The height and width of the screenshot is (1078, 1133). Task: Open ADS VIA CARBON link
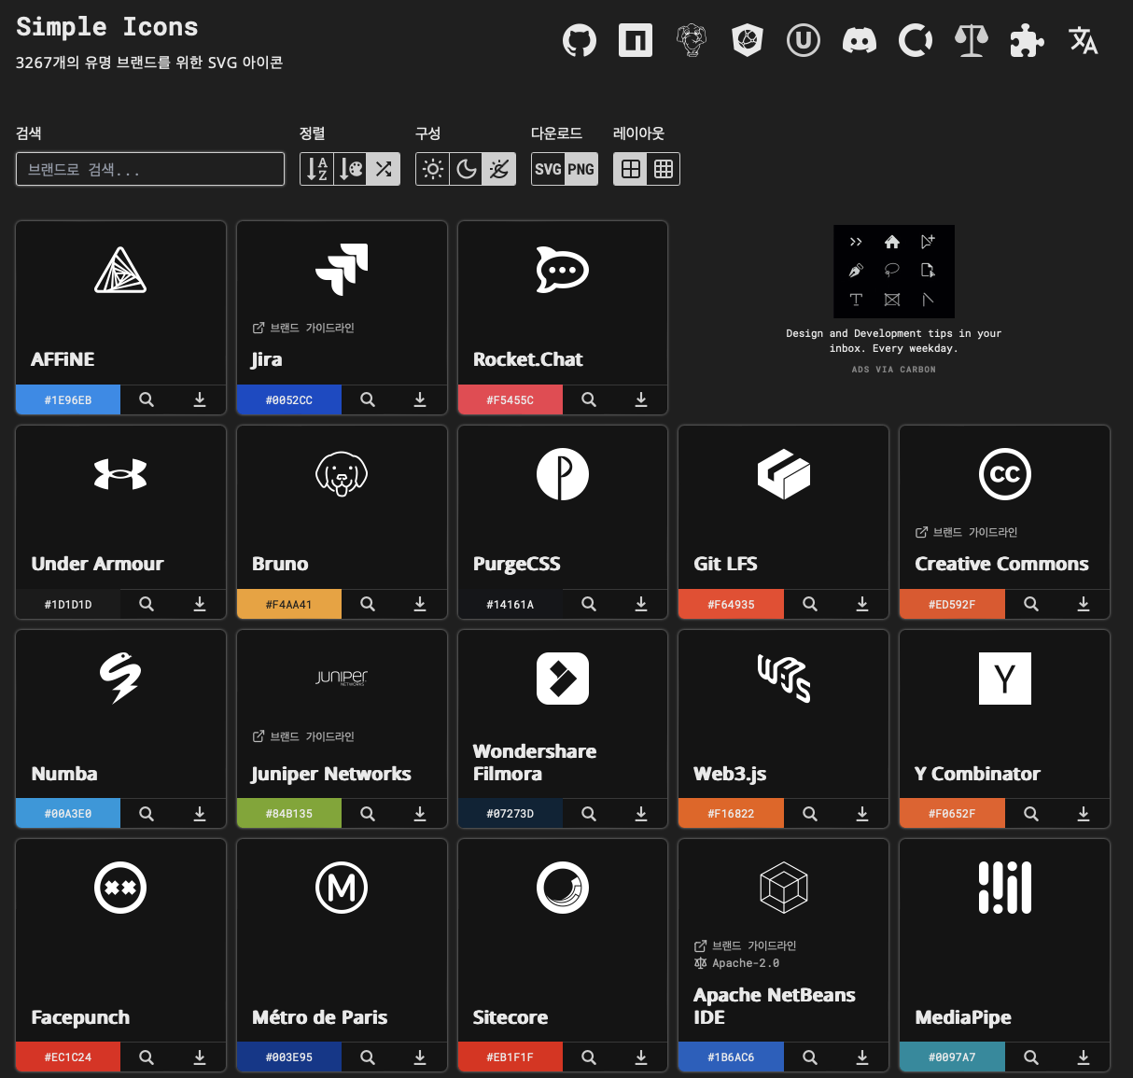click(x=894, y=370)
